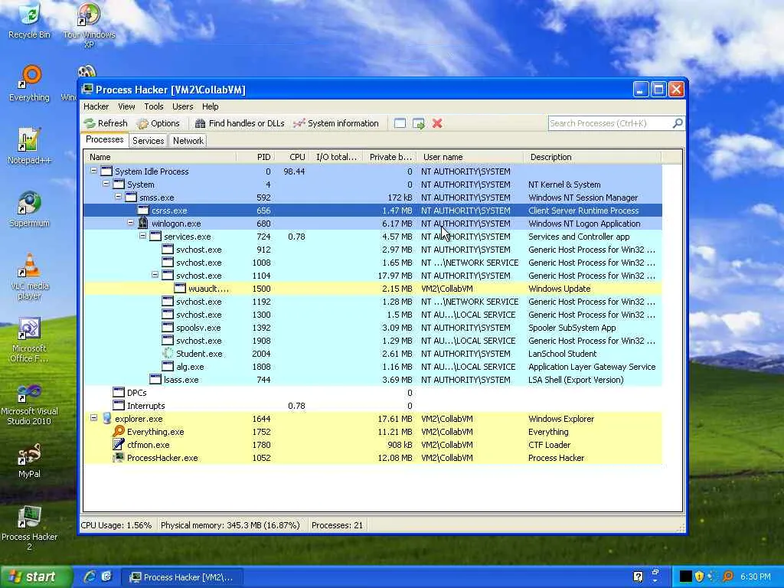Viewport: 784px width, 588px height.
Task: Collapse the services.exe tree node
Action: [x=142, y=236]
